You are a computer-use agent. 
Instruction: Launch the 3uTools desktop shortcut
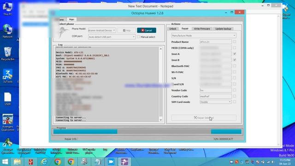(7, 76)
